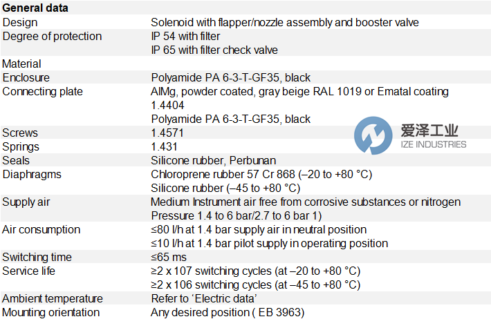
Task: Select the Design row label
Action: (x=20, y=22)
